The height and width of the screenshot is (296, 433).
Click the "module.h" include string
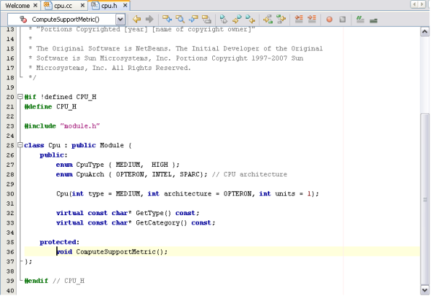click(80, 126)
